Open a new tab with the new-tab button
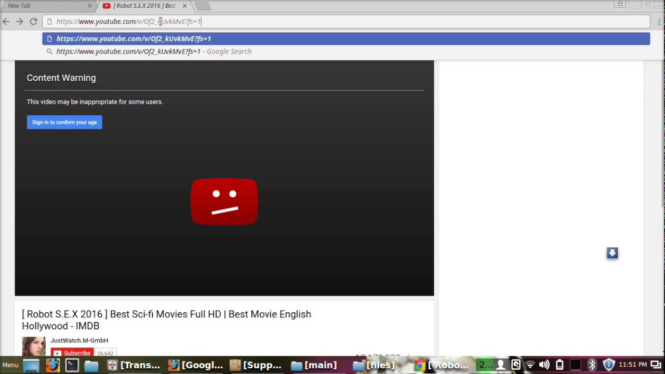665x374 pixels. tap(203, 6)
